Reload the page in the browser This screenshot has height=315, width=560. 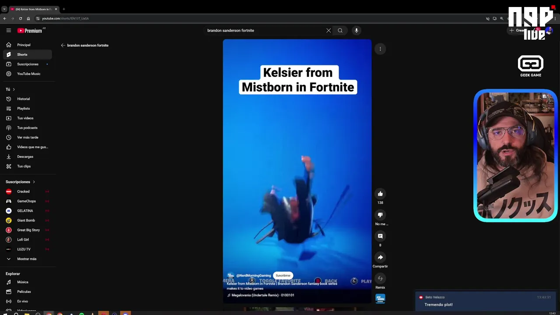click(20, 18)
